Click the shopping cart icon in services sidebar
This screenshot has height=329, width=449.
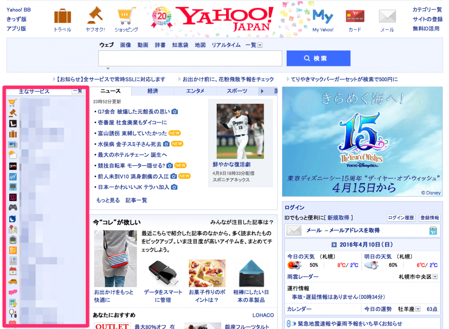tap(12, 102)
